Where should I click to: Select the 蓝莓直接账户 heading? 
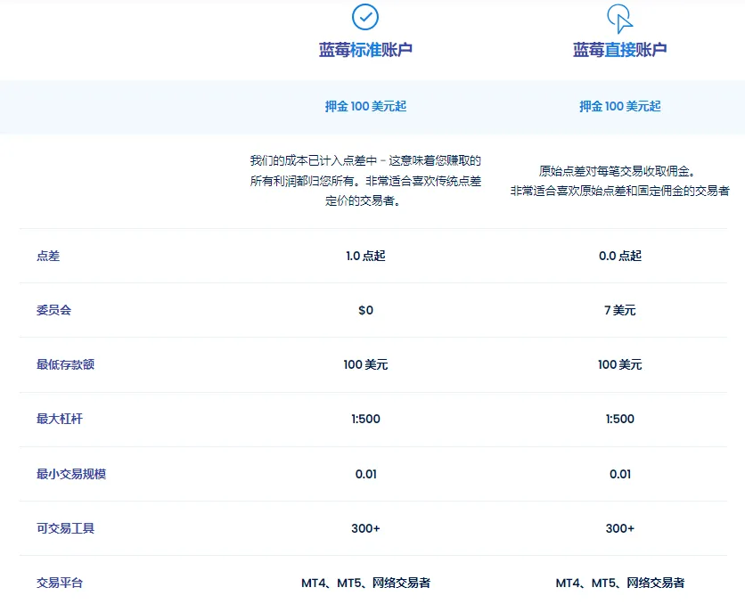coord(619,50)
